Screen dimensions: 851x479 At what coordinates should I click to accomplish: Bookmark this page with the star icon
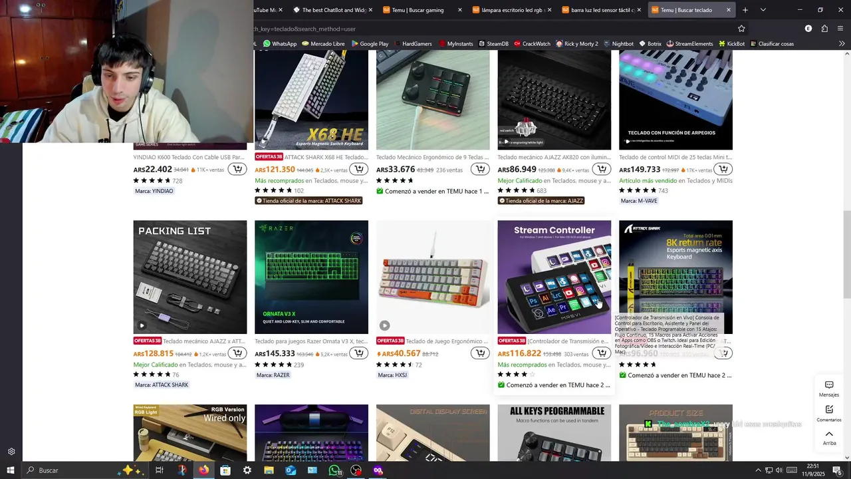click(741, 29)
